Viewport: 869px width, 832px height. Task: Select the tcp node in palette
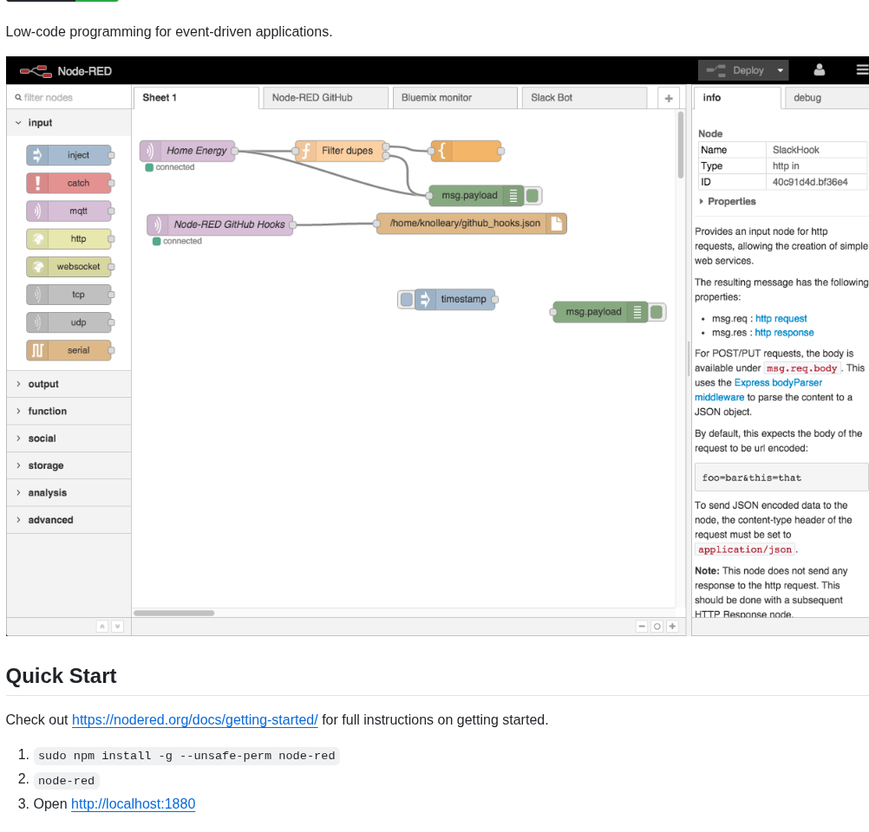click(69, 295)
